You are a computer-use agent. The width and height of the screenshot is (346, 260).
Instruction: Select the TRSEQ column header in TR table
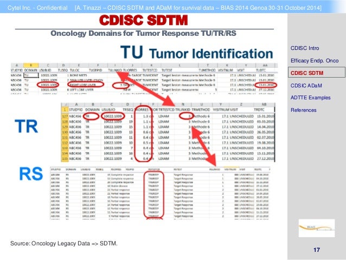(x=127, y=110)
